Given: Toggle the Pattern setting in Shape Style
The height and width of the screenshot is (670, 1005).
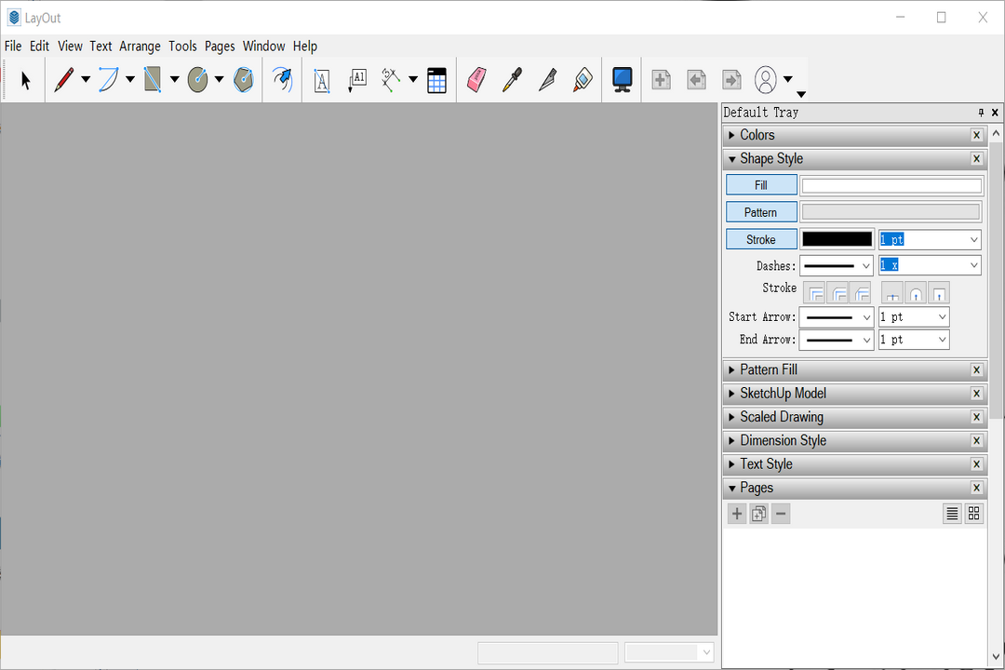Looking at the screenshot, I should coord(760,211).
